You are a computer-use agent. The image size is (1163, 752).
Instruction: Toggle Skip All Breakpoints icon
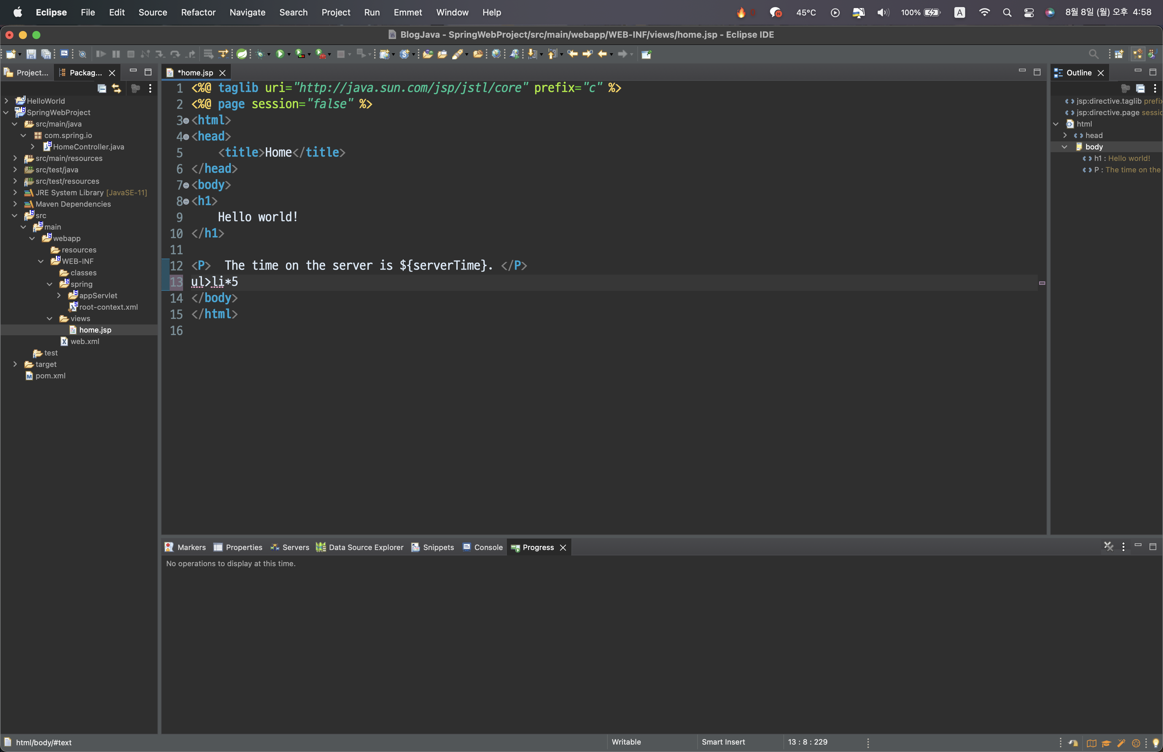82,54
